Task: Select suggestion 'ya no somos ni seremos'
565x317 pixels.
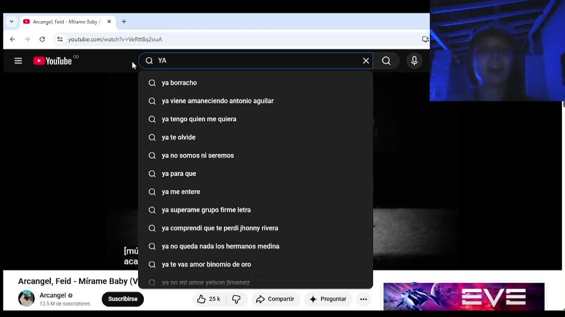Action: pyautogui.click(x=255, y=155)
